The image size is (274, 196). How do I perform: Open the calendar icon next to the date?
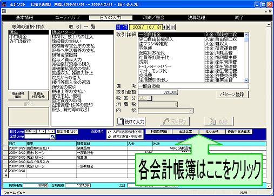point(172,27)
